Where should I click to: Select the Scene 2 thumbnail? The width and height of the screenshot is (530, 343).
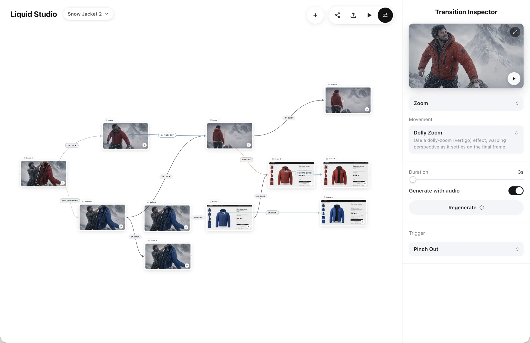click(x=348, y=100)
